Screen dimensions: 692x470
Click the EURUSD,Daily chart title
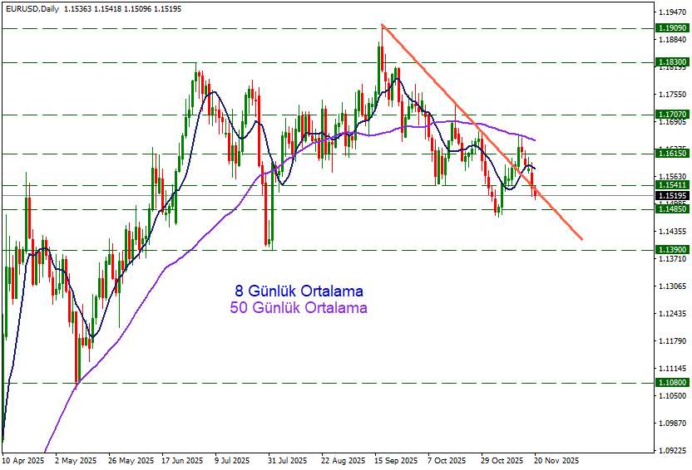pyautogui.click(x=33, y=7)
